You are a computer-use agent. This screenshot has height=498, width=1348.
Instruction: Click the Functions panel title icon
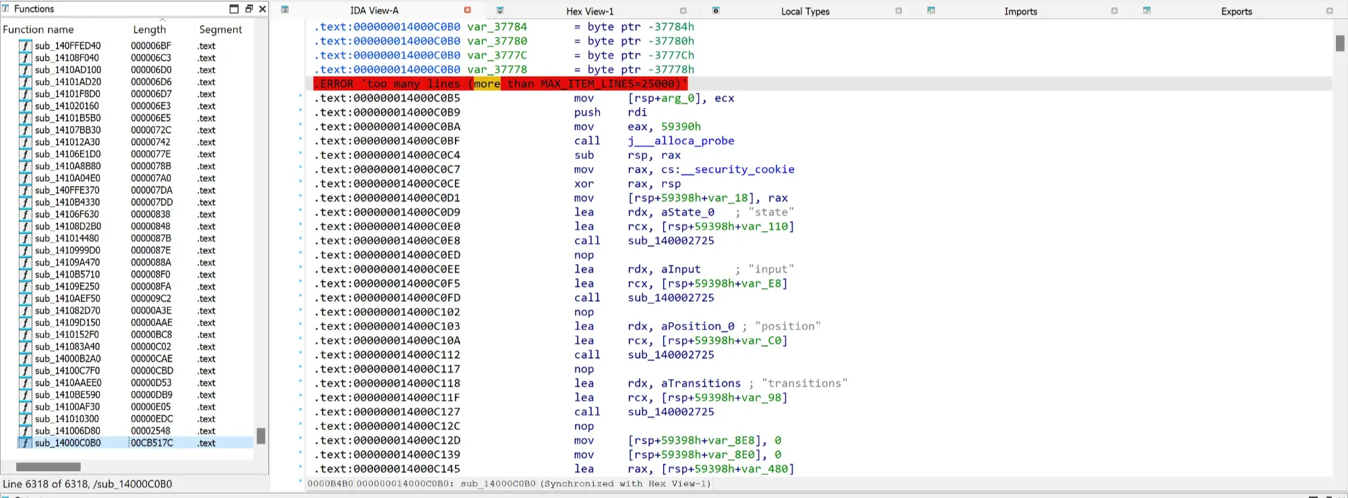click(6, 9)
